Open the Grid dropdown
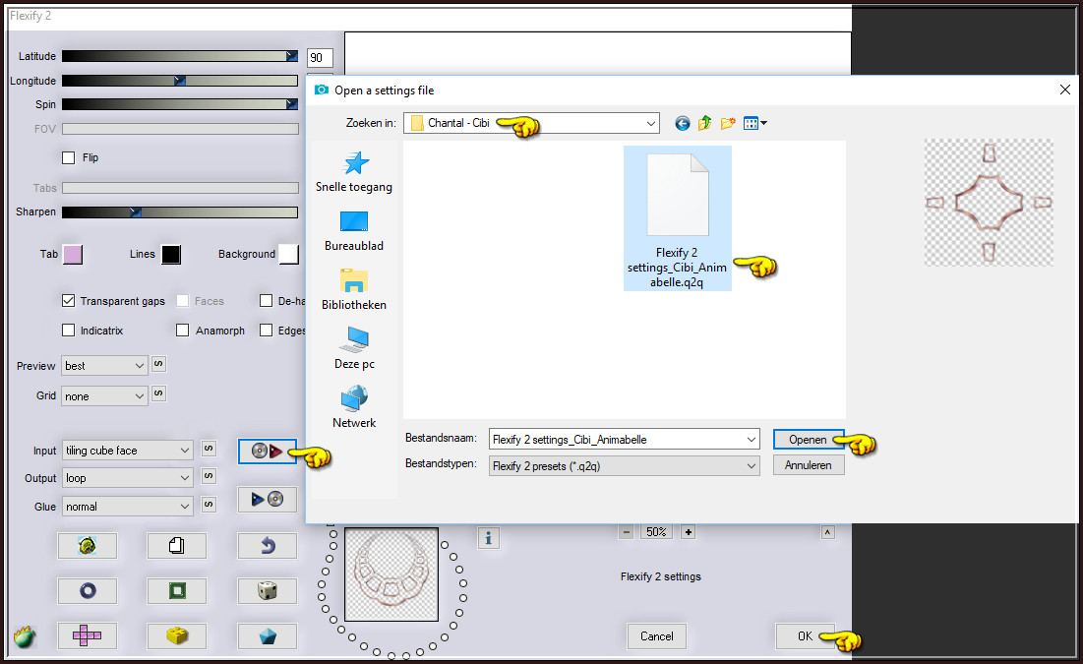 pyautogui.click(x=104, y=395)
